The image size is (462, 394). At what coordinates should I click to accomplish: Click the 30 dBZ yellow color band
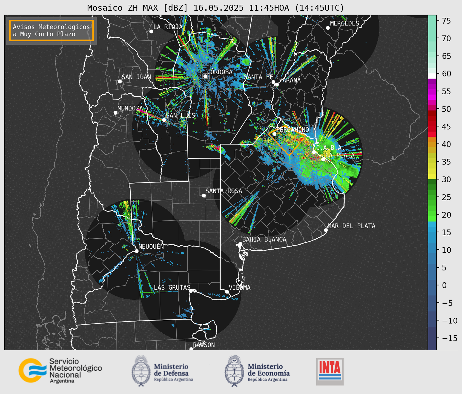pos(432,177)
